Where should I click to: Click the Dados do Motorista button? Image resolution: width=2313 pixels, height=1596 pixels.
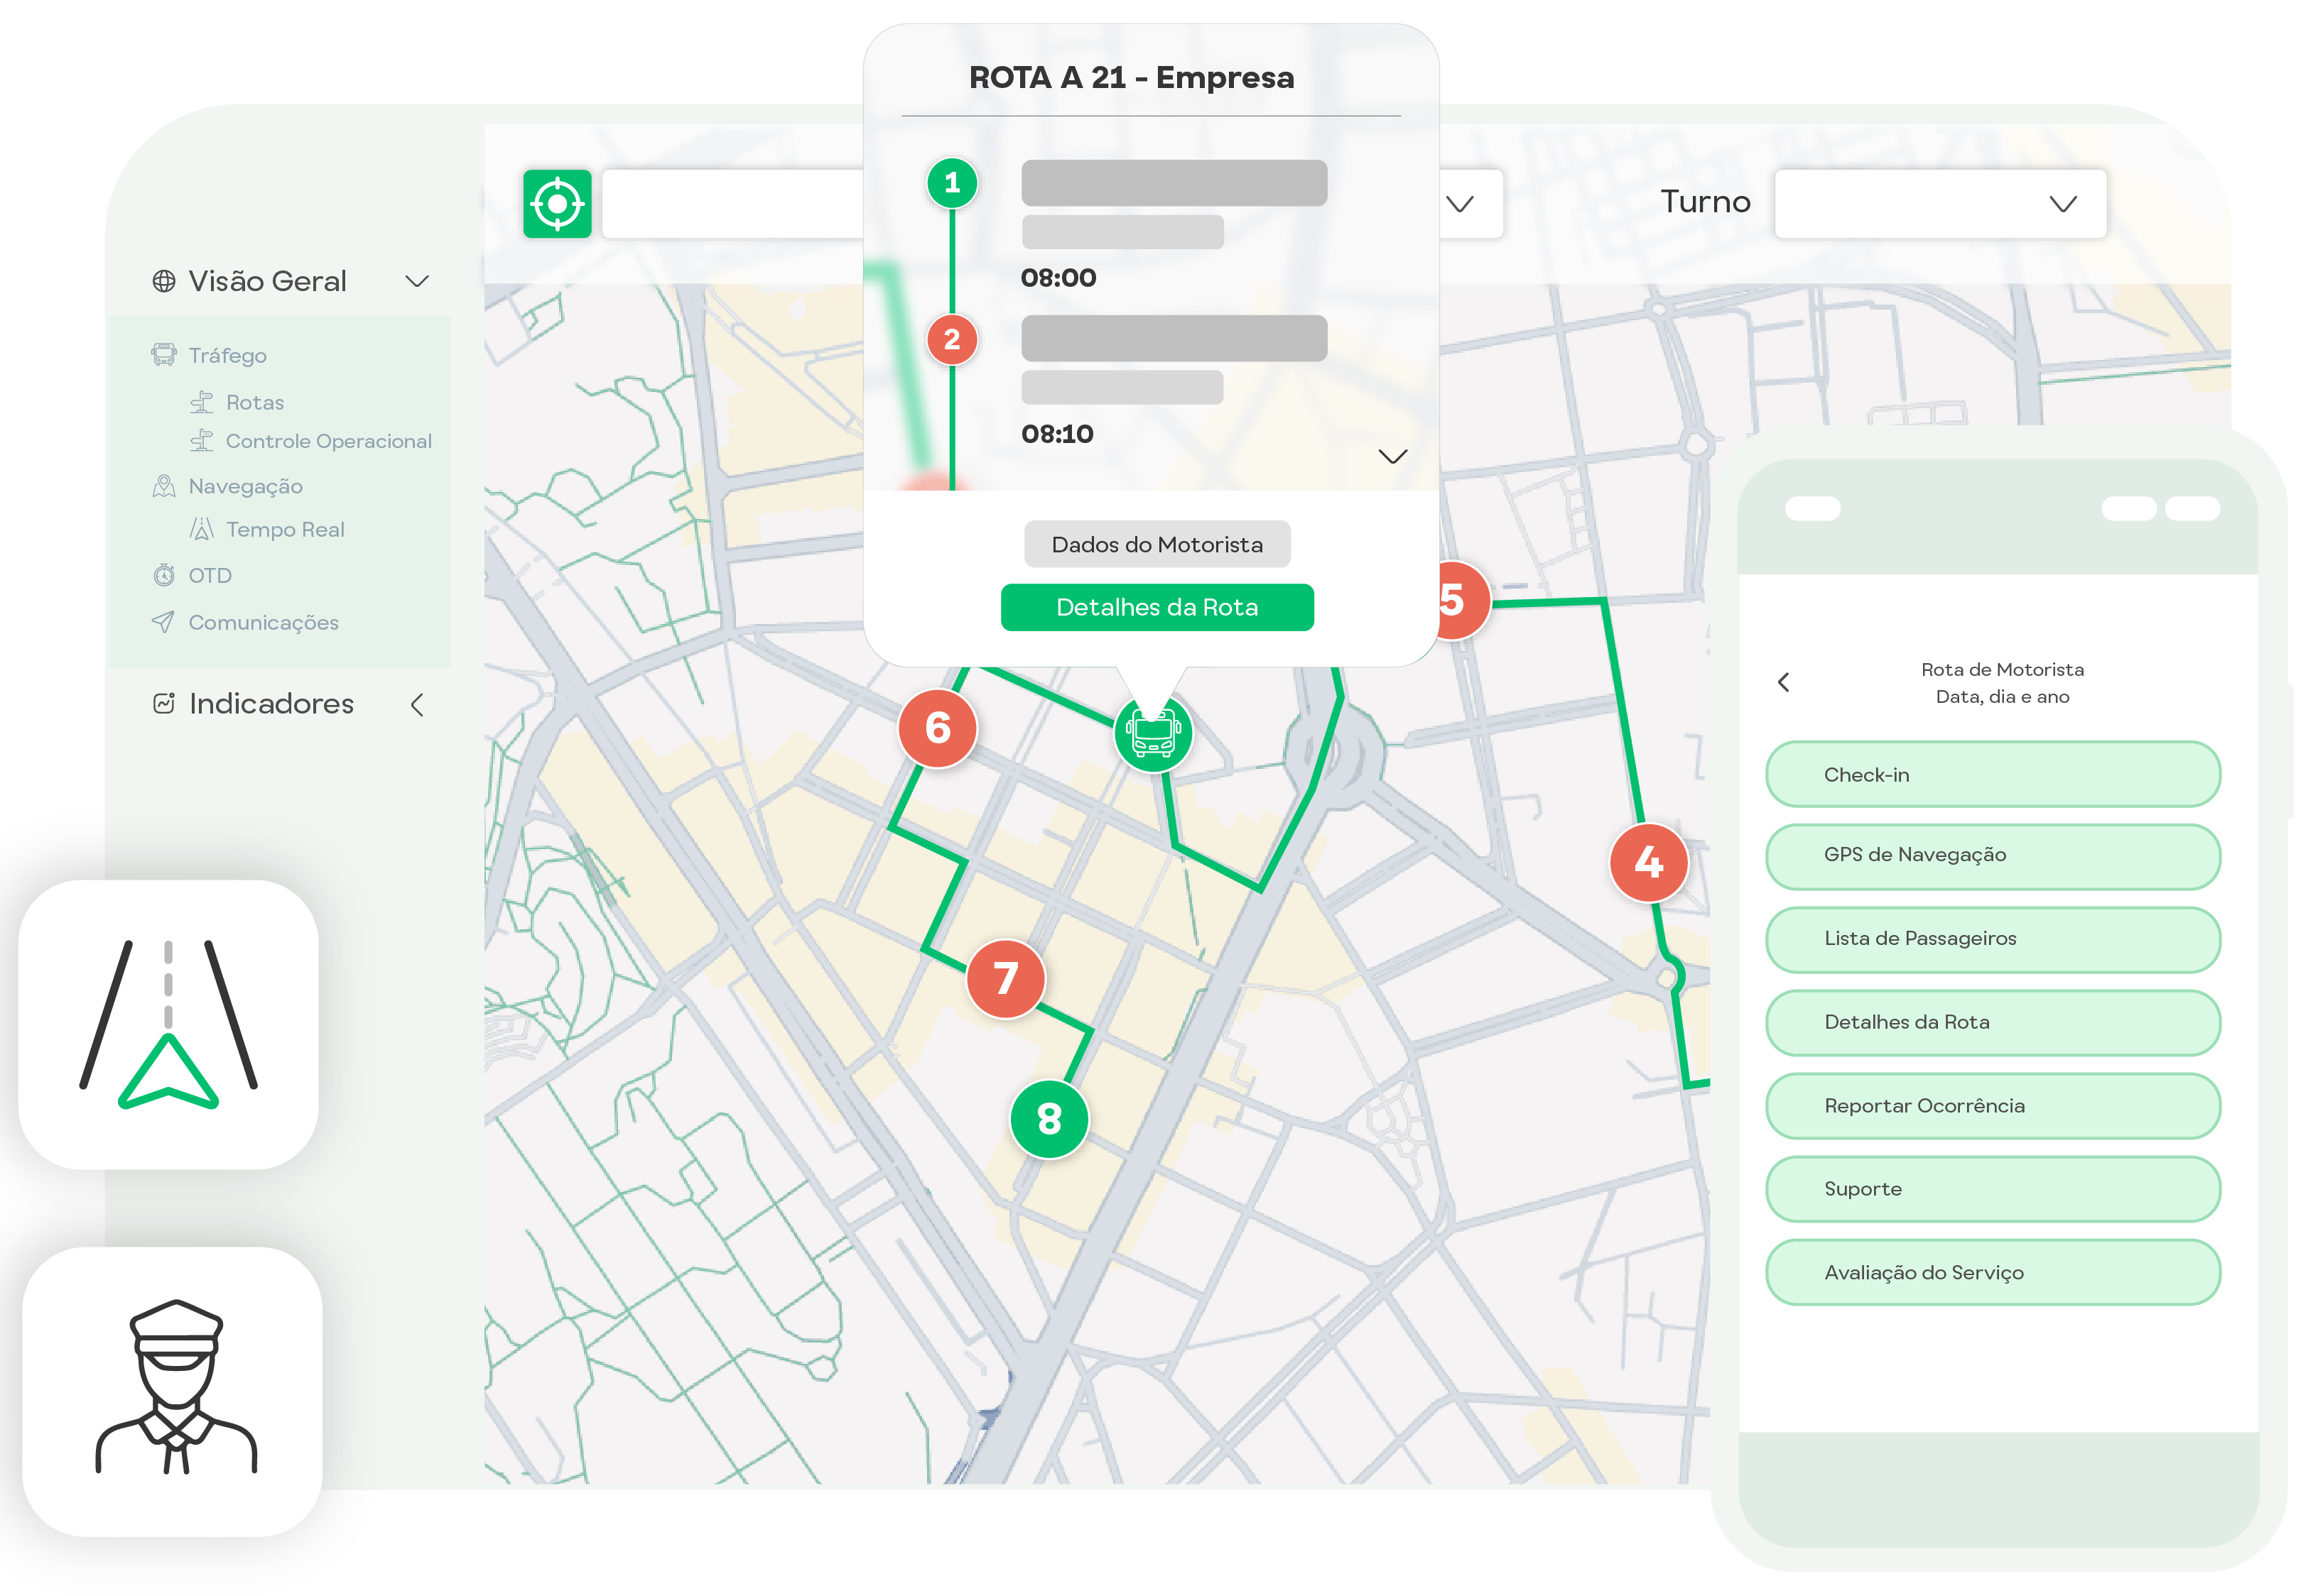[x=1157, y=544]
